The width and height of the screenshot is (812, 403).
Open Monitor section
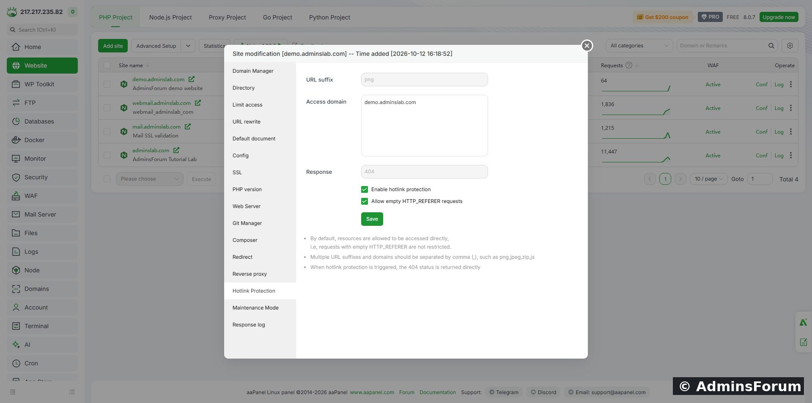tap(42, 159)
